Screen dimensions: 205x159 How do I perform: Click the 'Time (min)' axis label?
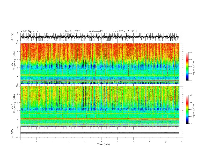(104, 144)
